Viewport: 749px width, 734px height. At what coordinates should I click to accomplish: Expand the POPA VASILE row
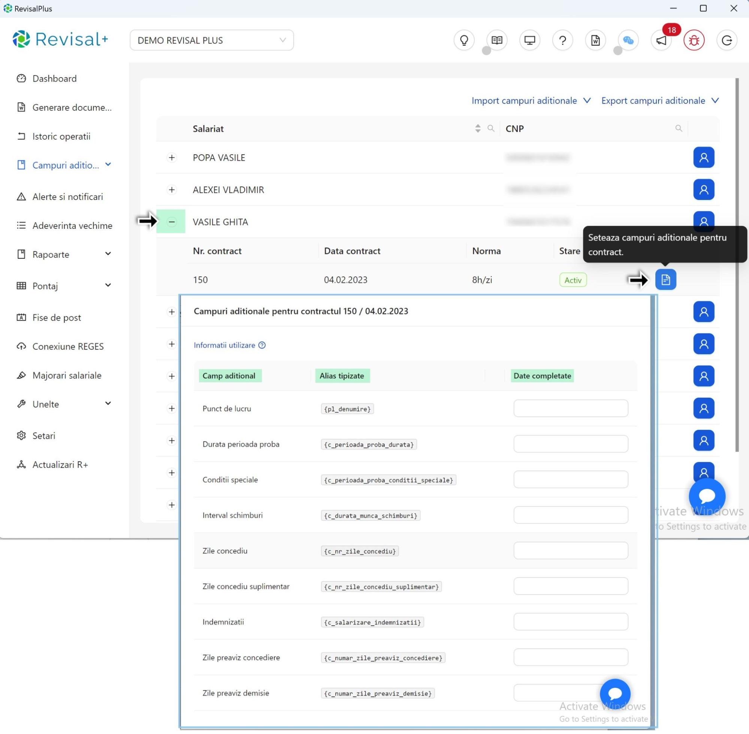tap(172, 157)
